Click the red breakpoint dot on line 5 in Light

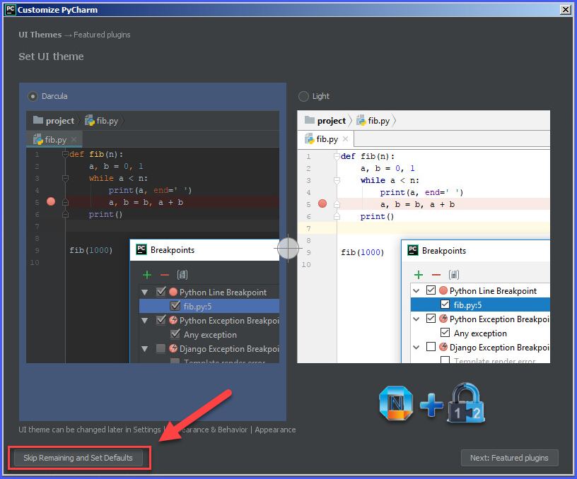click(322, 203)
